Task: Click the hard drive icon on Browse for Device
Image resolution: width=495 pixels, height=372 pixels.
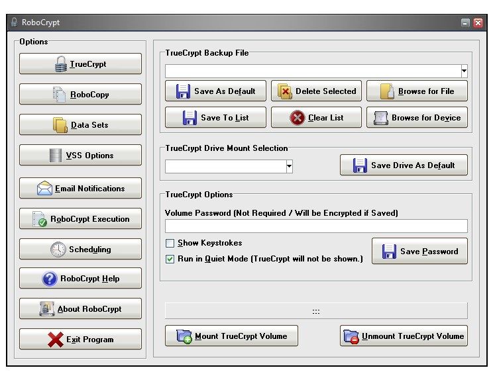Action: [x=381, y=118]
